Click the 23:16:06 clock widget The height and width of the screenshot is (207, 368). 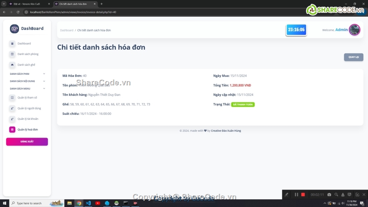tap(296, 30)
